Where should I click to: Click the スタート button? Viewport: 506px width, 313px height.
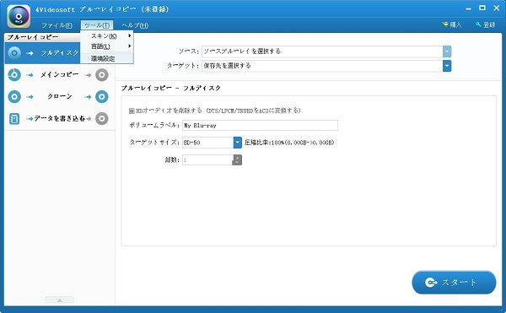click(x=454, y=283)
